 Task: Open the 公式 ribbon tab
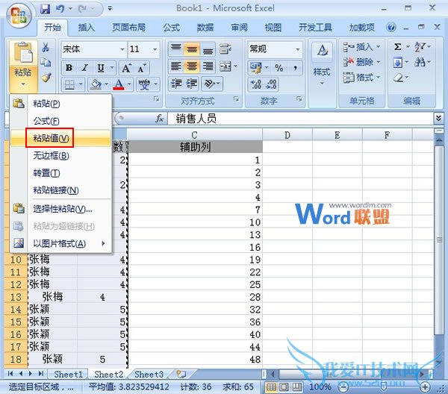pyautogui.click(x=171, y=28)
